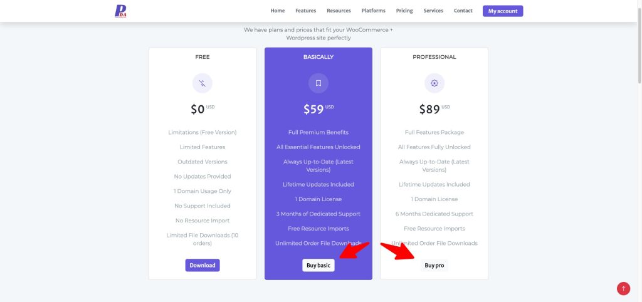Open the Services navigation link
Screen dimensions: 642x302
point(433,11)
